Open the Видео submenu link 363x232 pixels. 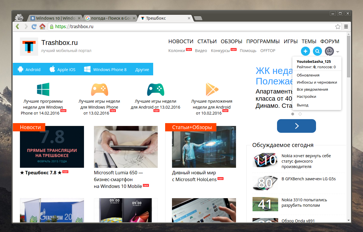(201, 51)
